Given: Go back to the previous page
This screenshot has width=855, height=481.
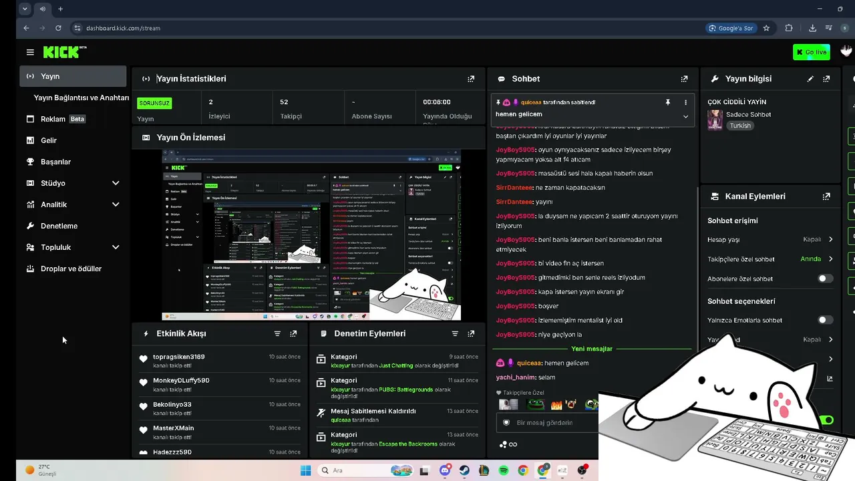Looking at the screenshot, I should tap(26, 28).
